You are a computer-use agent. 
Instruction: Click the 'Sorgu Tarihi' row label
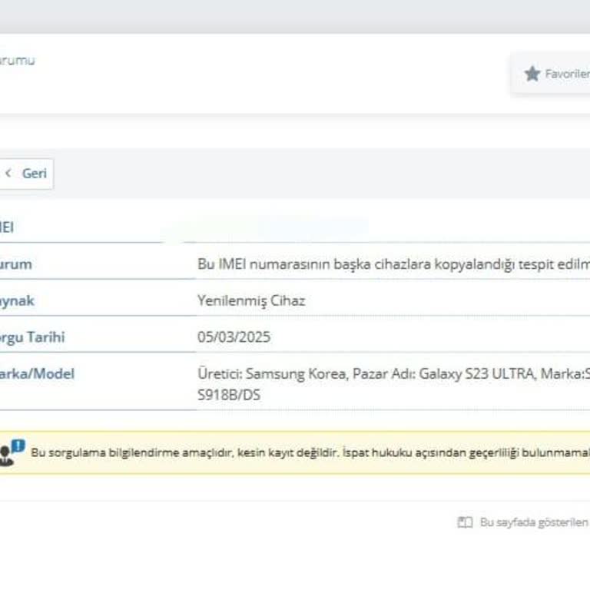(32, 337)
